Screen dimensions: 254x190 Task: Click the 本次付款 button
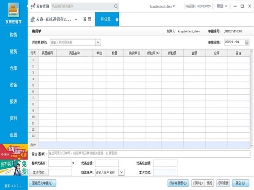coord(39,172)
